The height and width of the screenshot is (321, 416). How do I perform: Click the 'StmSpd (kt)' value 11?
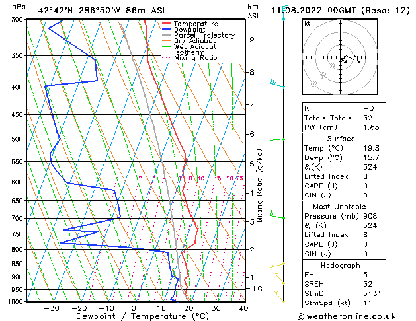[368, 303]
